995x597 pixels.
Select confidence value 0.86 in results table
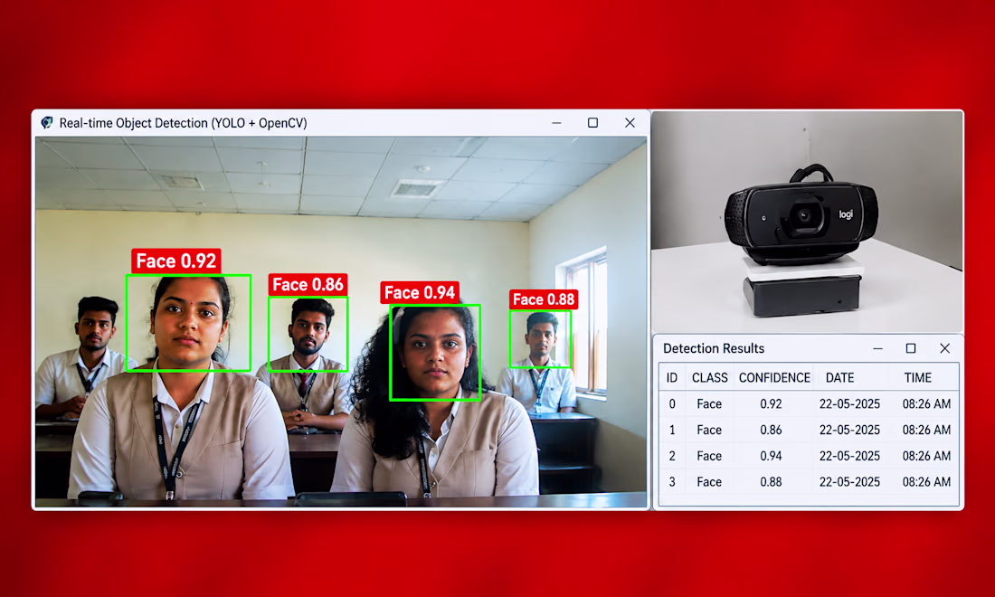point(771,431)
